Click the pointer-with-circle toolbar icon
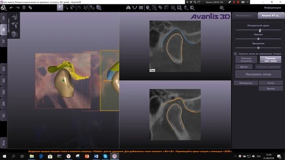The image size is (285, 160). (92, 8)
